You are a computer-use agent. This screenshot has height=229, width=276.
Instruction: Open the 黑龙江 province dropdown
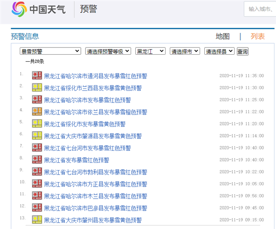tap(150, 51)
